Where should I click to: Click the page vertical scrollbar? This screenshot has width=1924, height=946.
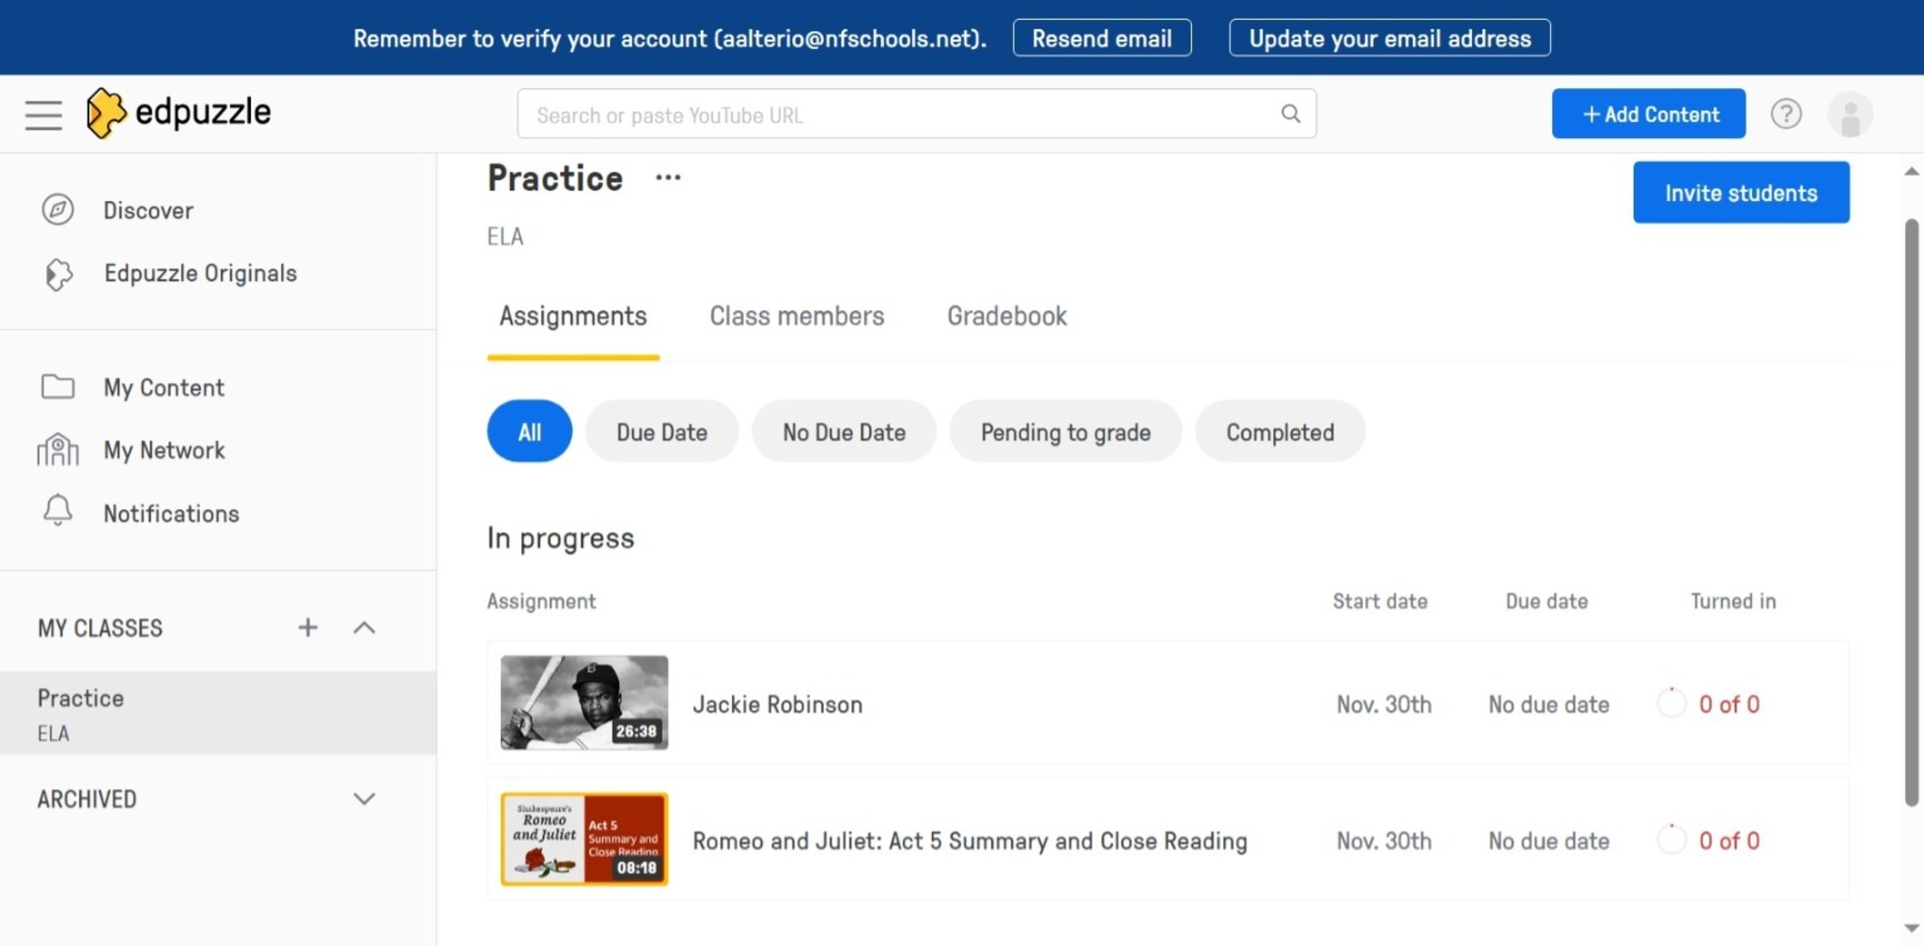pos(1911,512)
